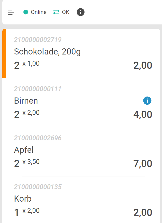The width and height of the screenshot is (162, 223).
Task: Open the hamburger menu icon
Action: [x=11, y=12]
